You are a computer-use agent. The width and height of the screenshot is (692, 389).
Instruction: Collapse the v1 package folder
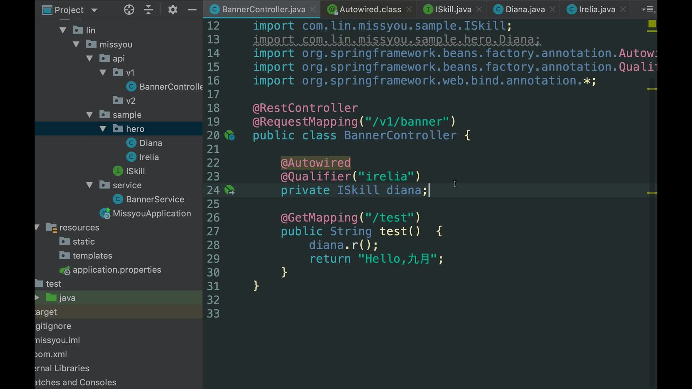coord(103,72)
